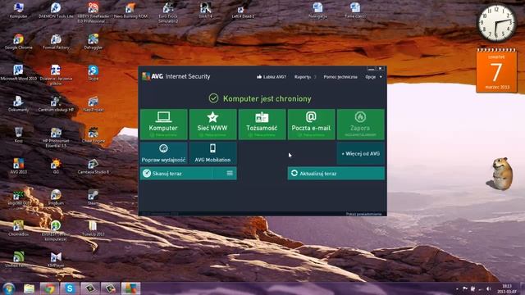Launch KMPlayer desktop shortcut
The image size is (525, 295).
56,259
